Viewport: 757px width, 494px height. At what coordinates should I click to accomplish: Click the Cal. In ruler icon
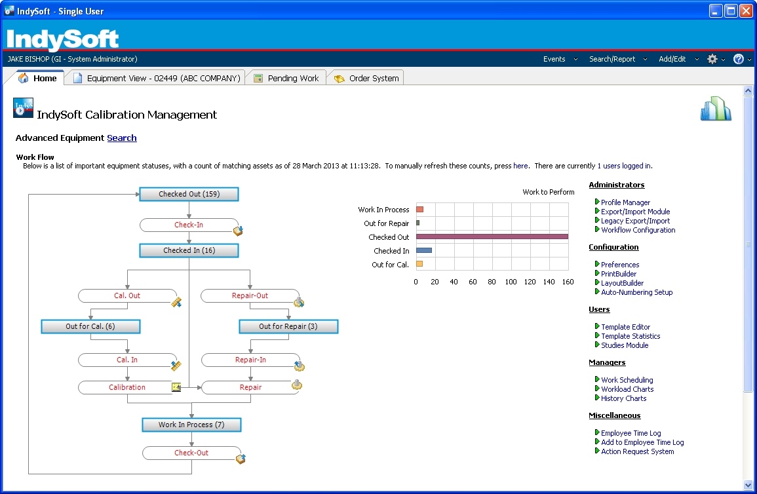click(176, 366)
